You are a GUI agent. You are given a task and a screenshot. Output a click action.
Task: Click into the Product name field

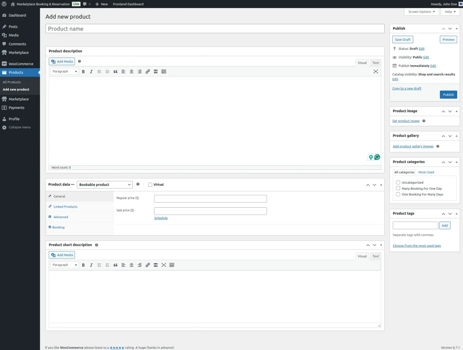coord(215,29)
